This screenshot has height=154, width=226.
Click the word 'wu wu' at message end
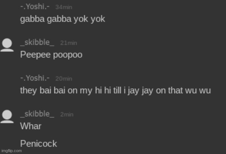(198, 91)
